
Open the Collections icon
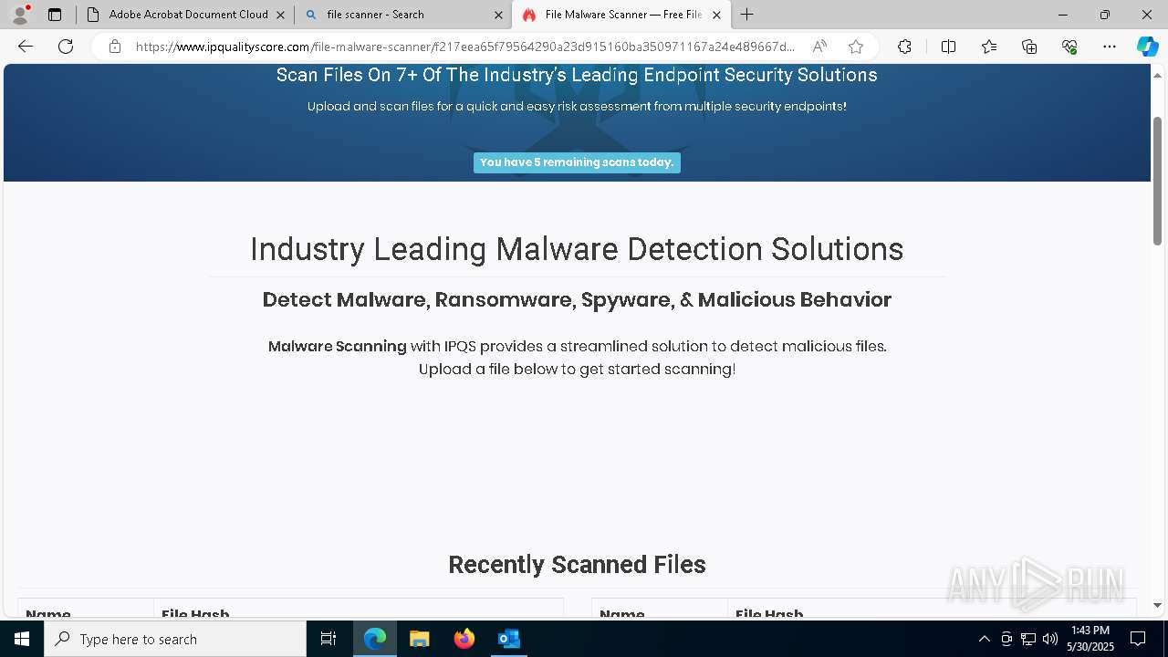(1029, 47)
